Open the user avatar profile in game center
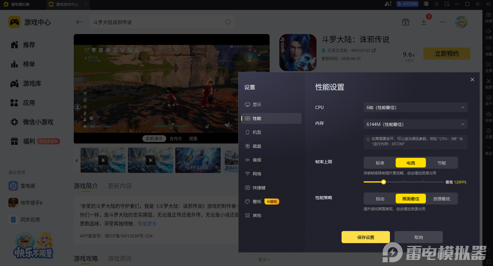 pyautogui.click(x=461, y=22)
